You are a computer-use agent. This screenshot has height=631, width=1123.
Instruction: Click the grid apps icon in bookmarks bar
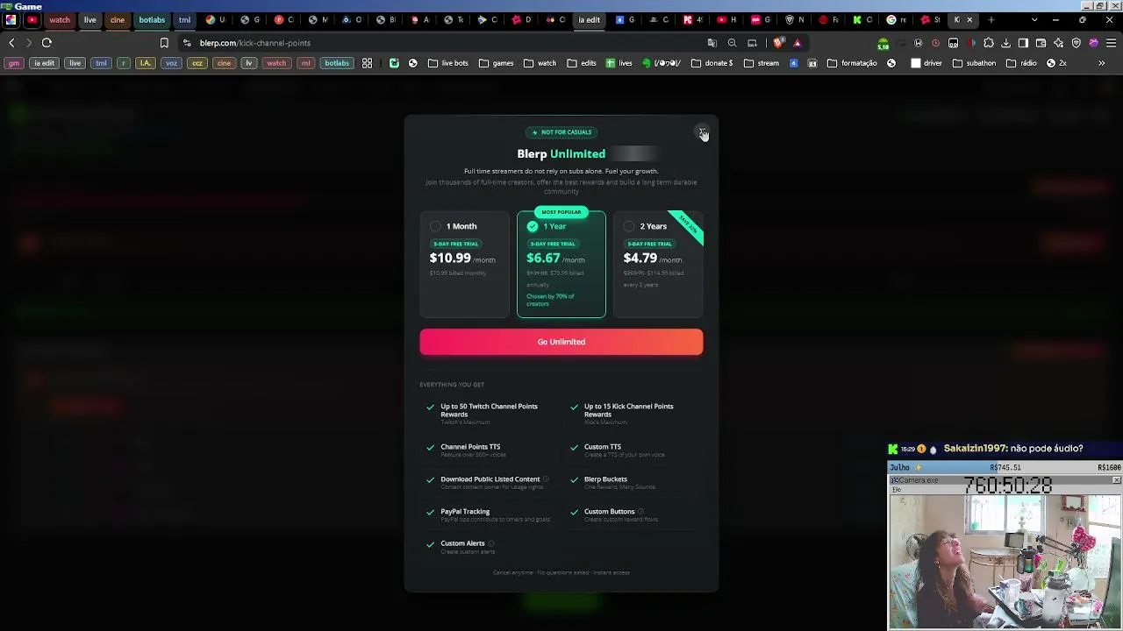(367, 63)
